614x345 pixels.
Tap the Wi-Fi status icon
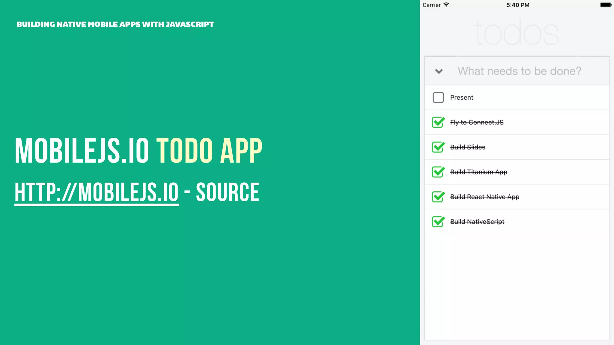pos(446,4)
